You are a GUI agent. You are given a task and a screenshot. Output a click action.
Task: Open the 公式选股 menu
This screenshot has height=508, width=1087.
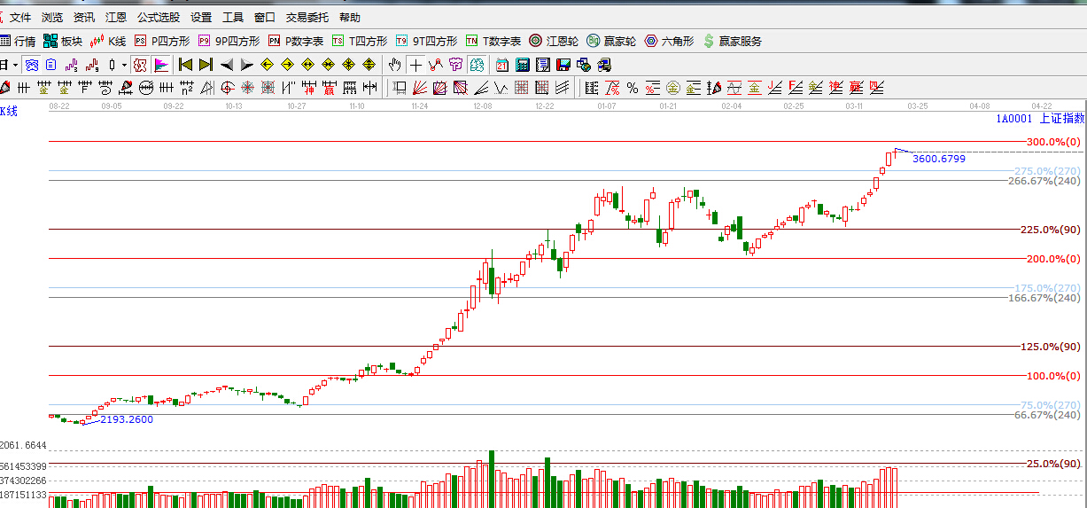[x=159, y=18]
